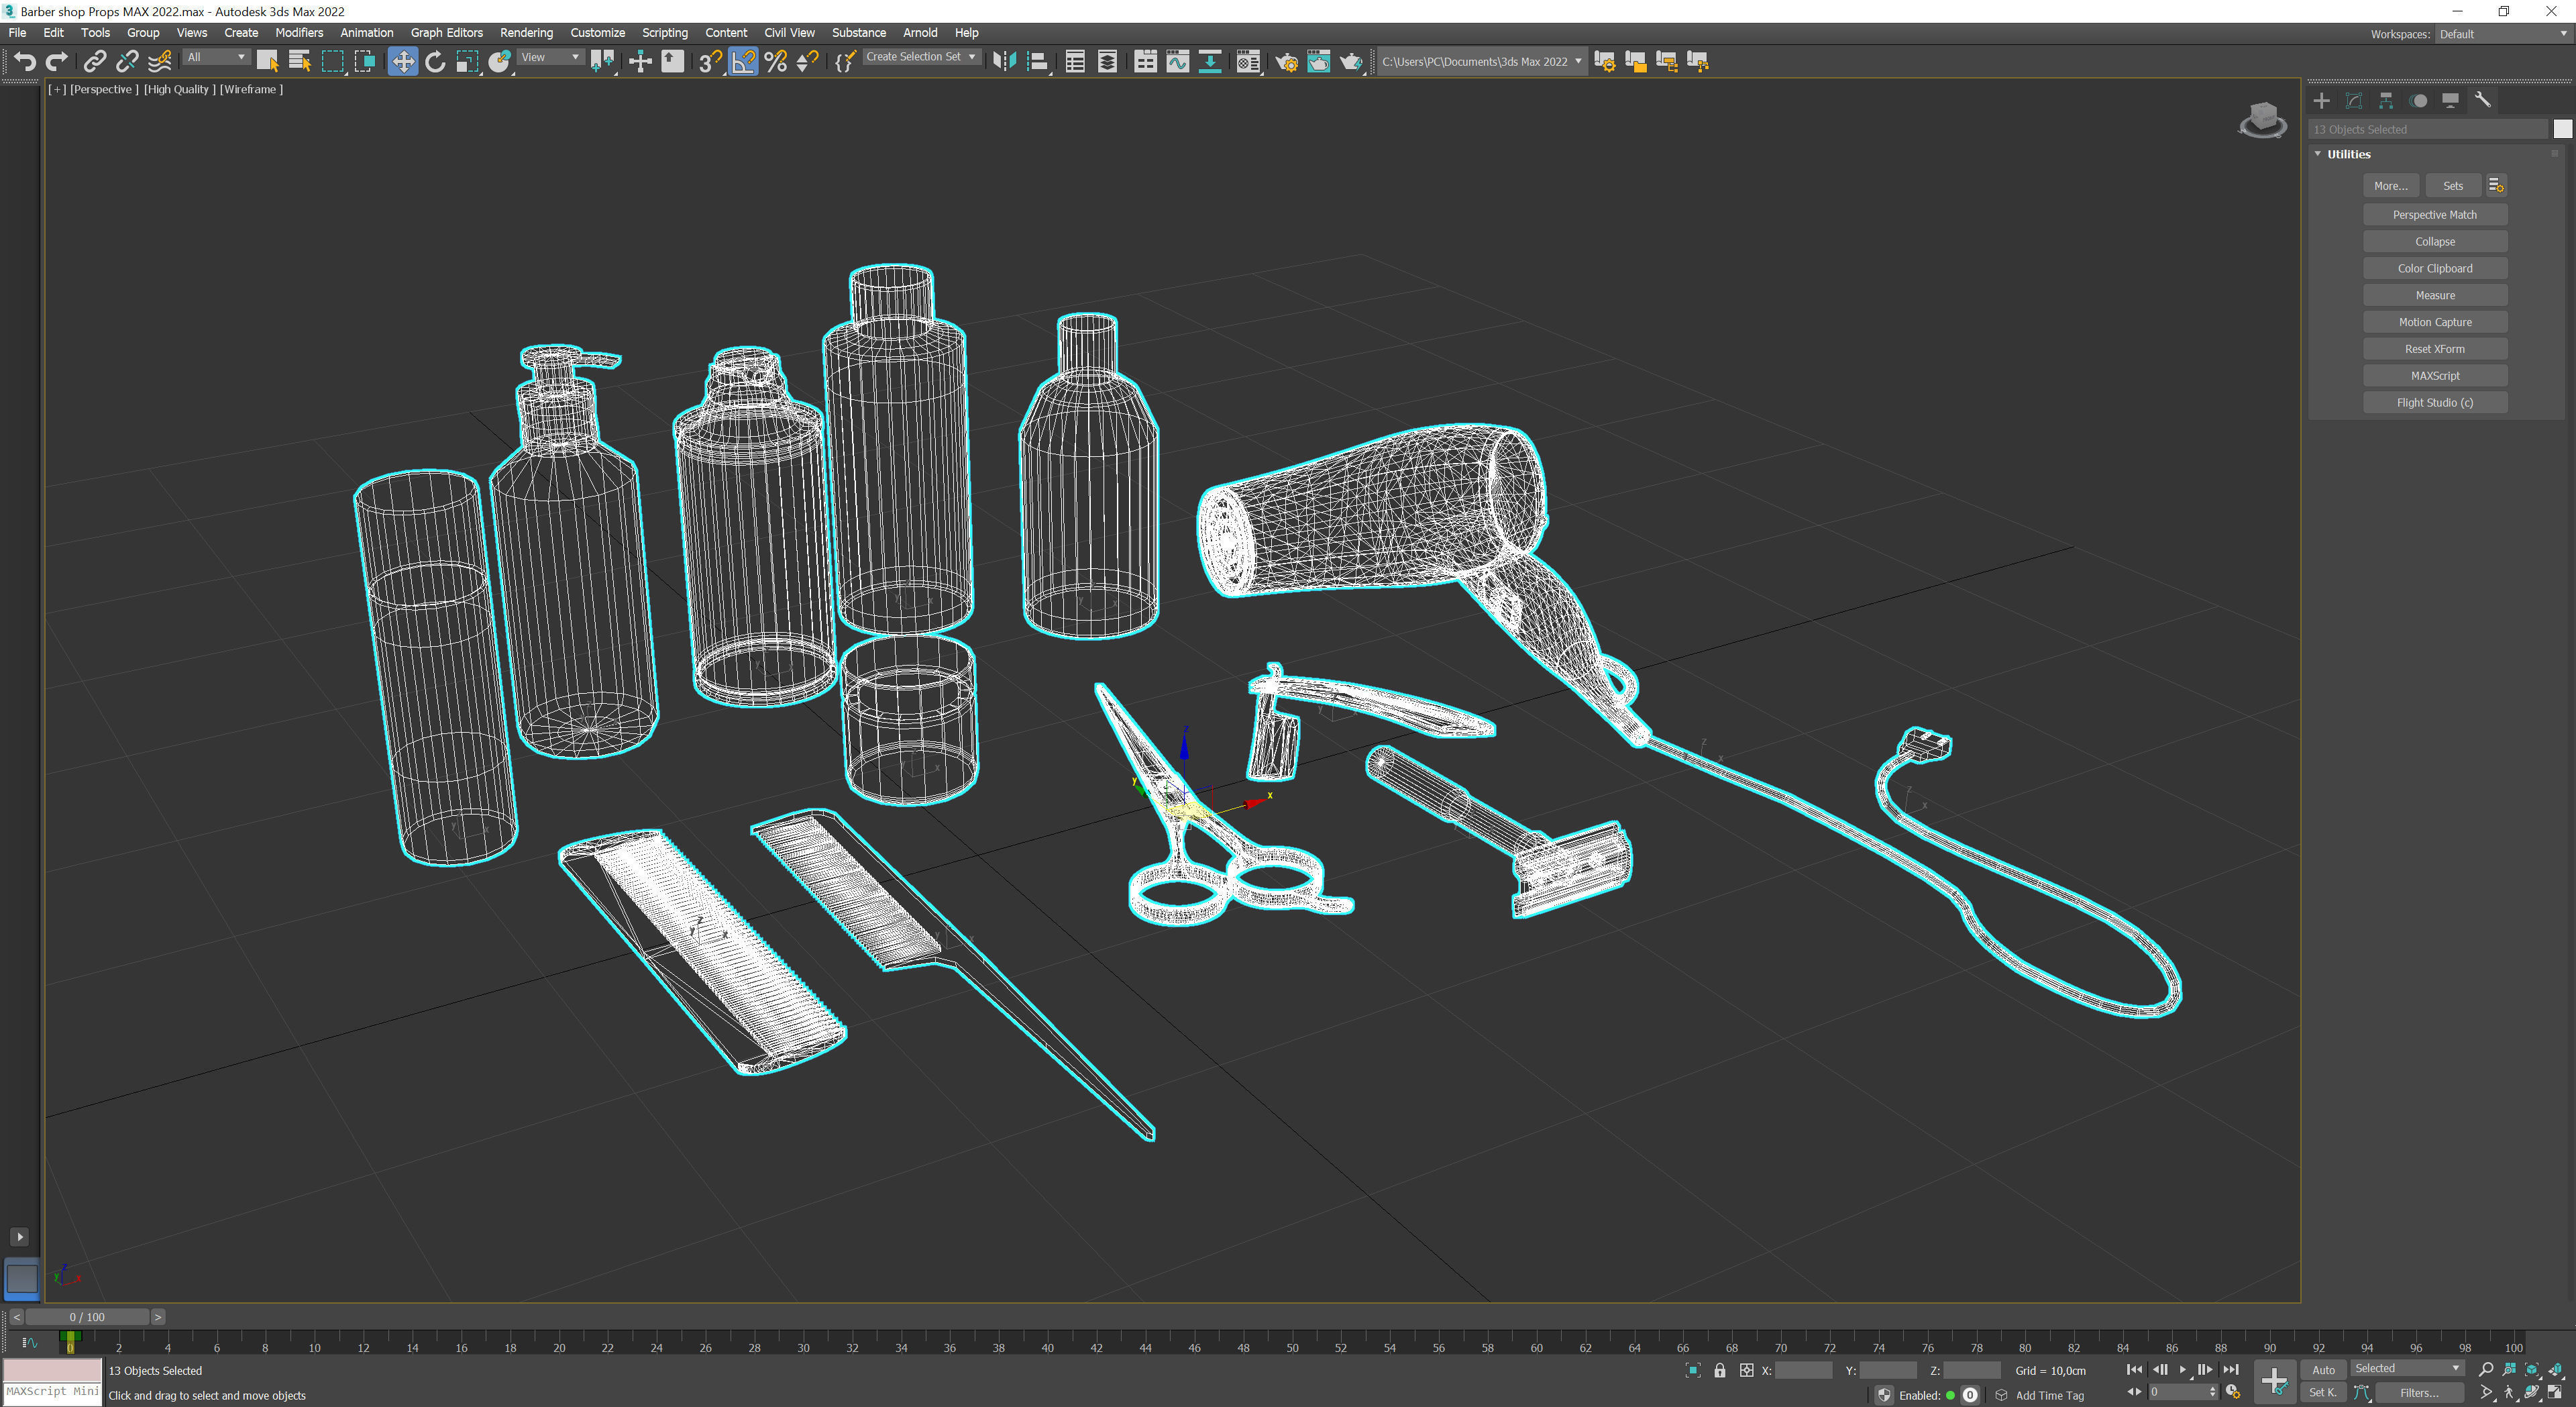Toggle the Selection Lock padlock
The height and width of the screenshot is (1407, 2576).
[x=1719, y=1370]
